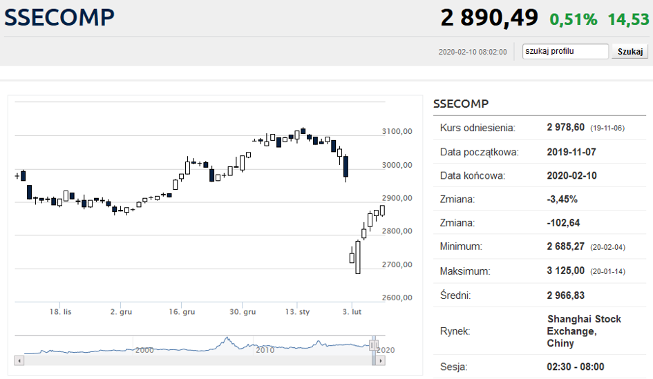Click the '18. lis' date axis label
Viewport: 653px width, 379px height.
pyautogui.click(x=60, y=312)
